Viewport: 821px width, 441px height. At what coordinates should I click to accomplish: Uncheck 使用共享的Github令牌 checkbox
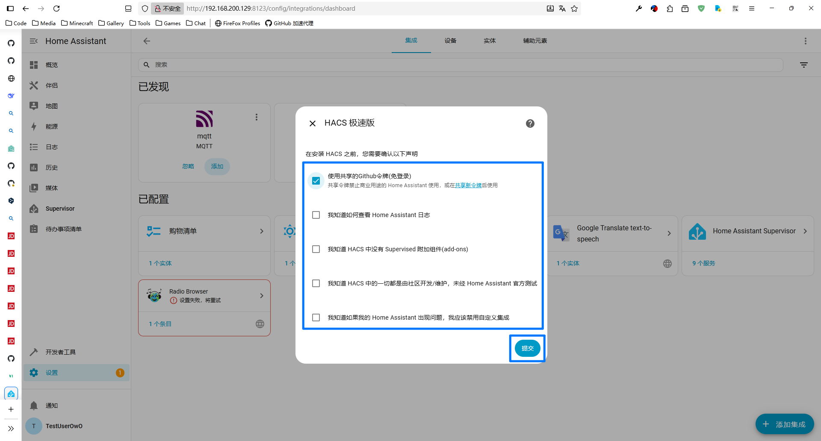click(x=316, y=181)
